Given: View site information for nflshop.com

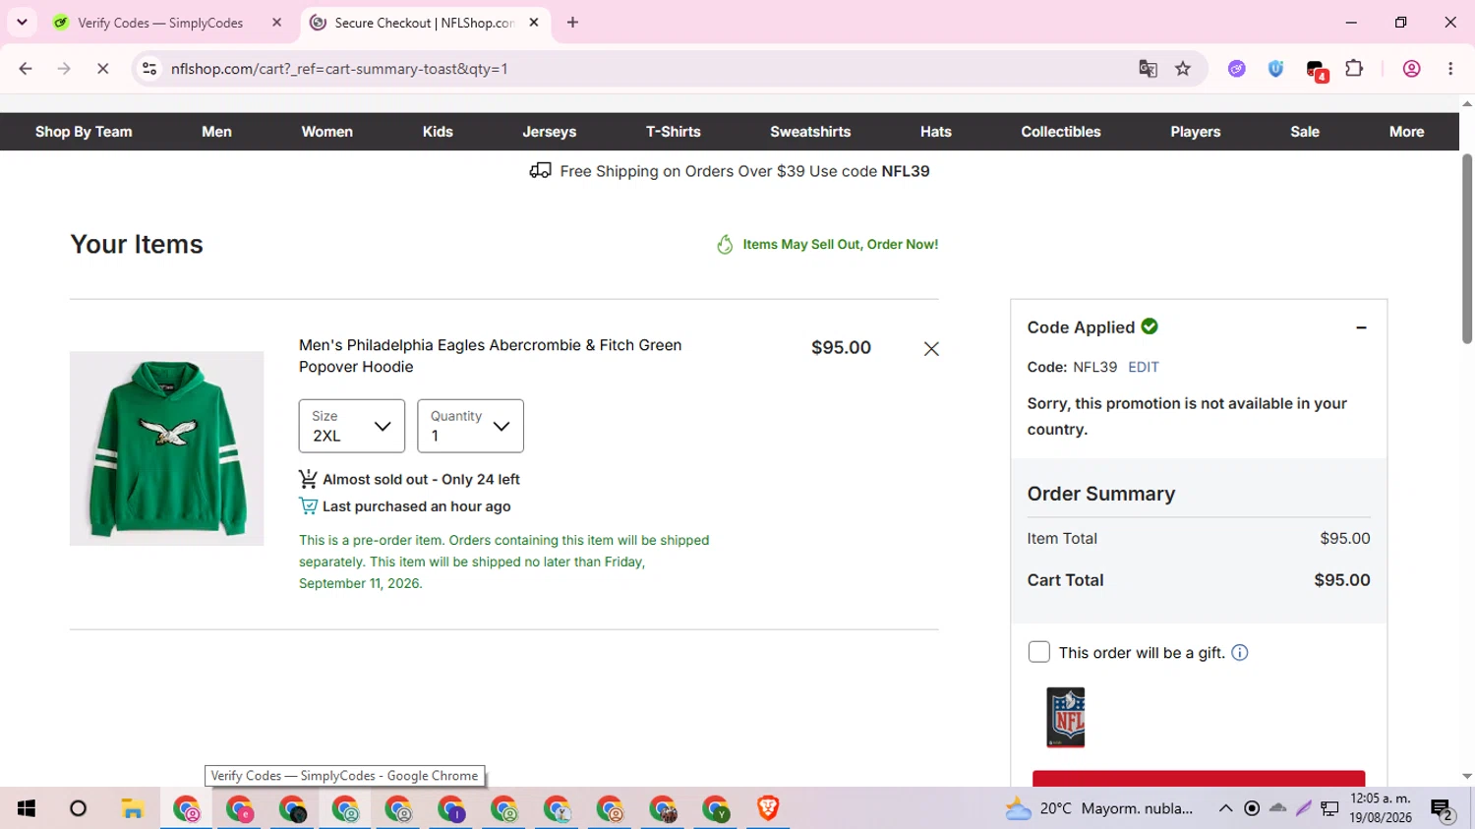Looking at the screenshot, I should point(149,69).
